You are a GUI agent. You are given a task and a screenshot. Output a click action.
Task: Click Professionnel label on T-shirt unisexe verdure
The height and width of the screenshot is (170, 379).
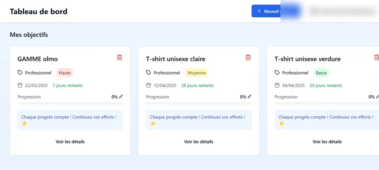(x=295, y=73)
